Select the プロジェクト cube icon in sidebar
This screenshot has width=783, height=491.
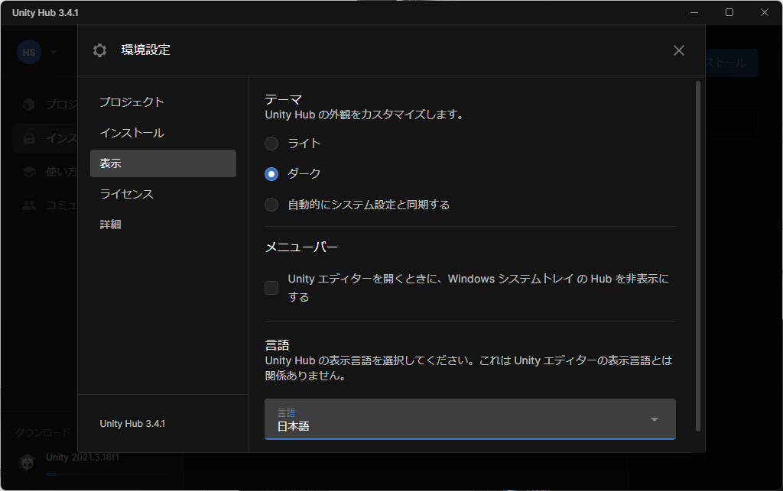[x=28, y=105]
